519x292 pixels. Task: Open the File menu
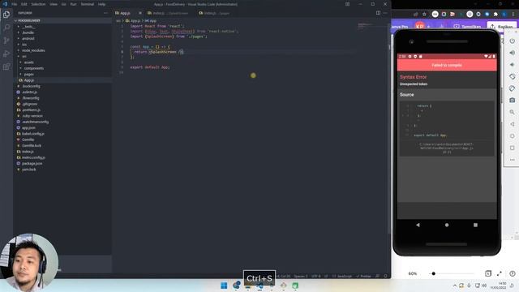point(15,4)
